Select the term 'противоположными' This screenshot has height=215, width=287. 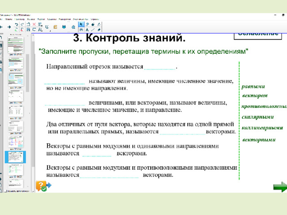click(264, 106)
